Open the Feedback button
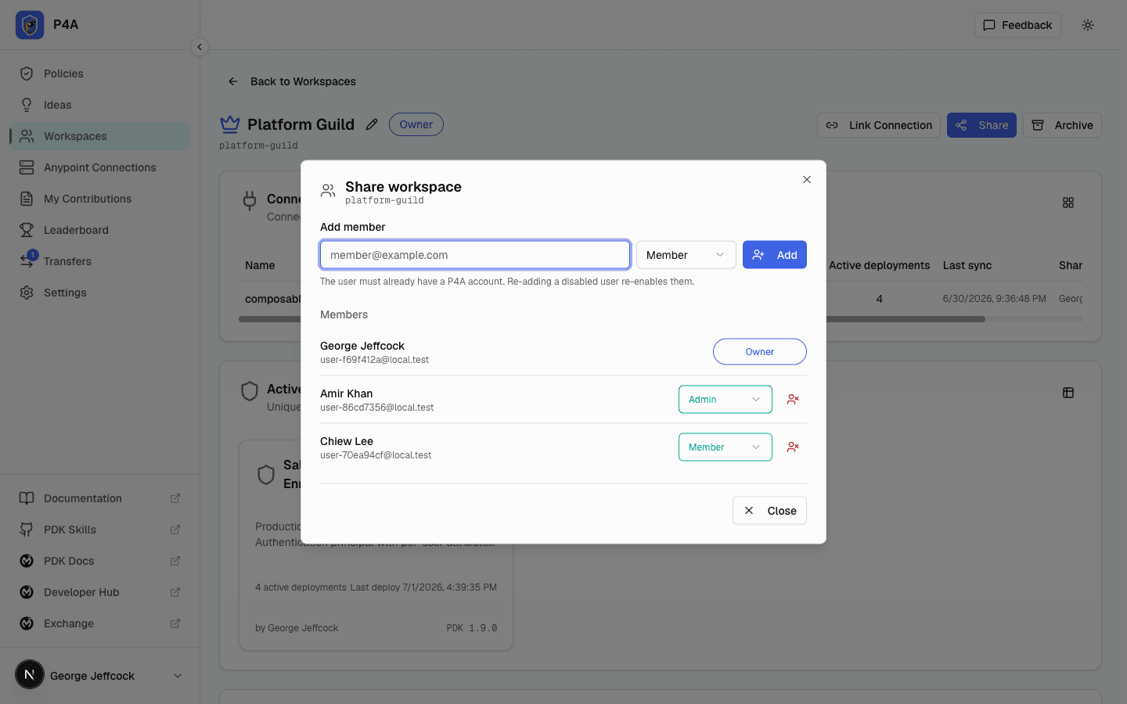1127x704 pixels. 1017,25
